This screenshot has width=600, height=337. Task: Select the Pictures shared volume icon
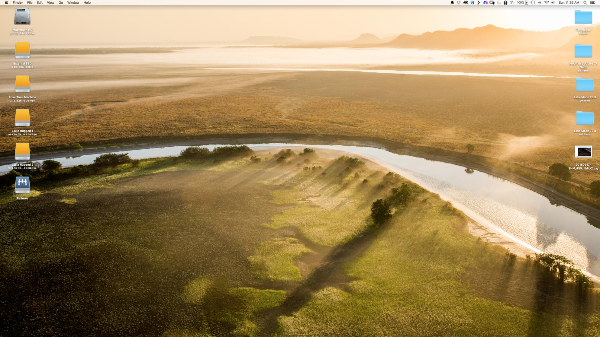click(x=22, y=185)
